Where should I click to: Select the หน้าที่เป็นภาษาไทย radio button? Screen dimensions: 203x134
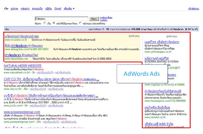(54, 23)
